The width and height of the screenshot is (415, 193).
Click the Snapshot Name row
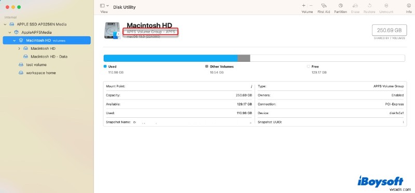pos(179,122)
